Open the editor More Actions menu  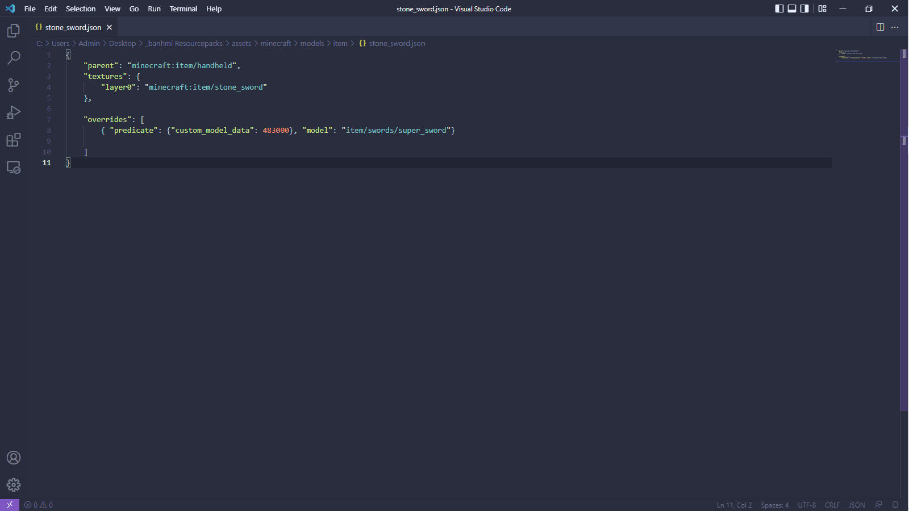coord(895,27)
